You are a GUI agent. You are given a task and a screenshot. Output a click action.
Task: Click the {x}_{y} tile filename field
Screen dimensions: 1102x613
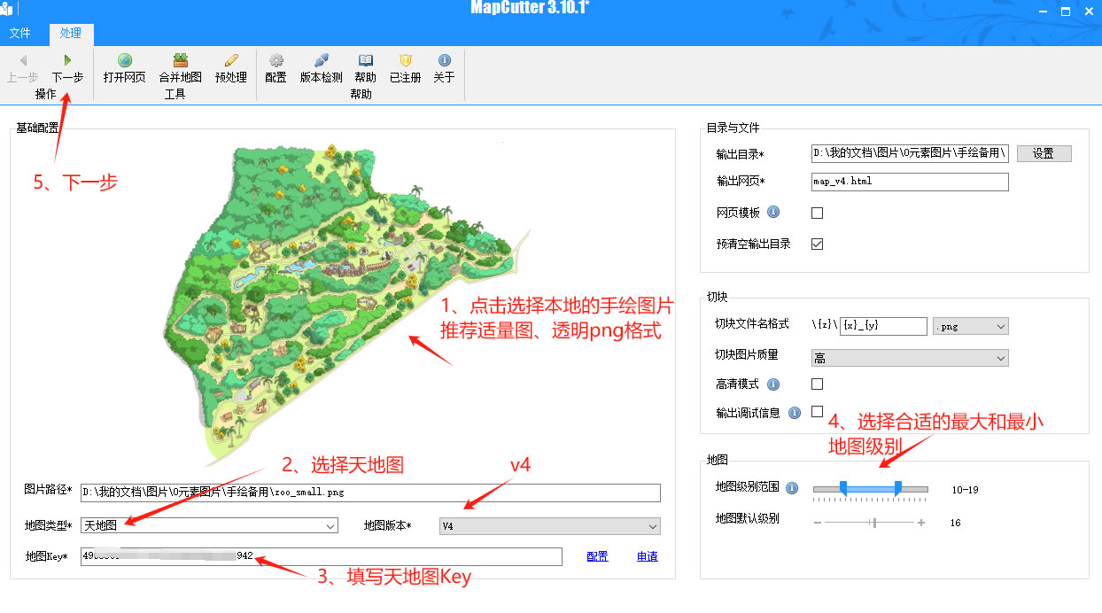click(883, 326)
